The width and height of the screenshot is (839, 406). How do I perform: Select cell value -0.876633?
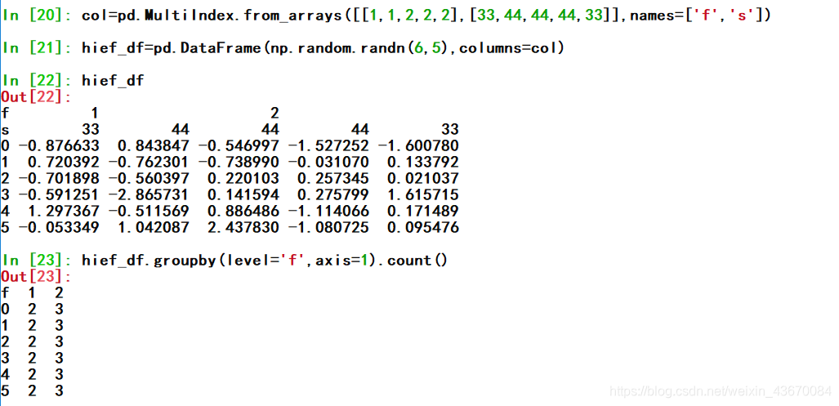click(59, 146)
